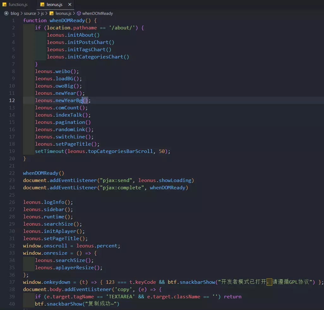Screen dimensions: 324x310
Task: Open the js folder breadcrumb
Action: point(42,13)
